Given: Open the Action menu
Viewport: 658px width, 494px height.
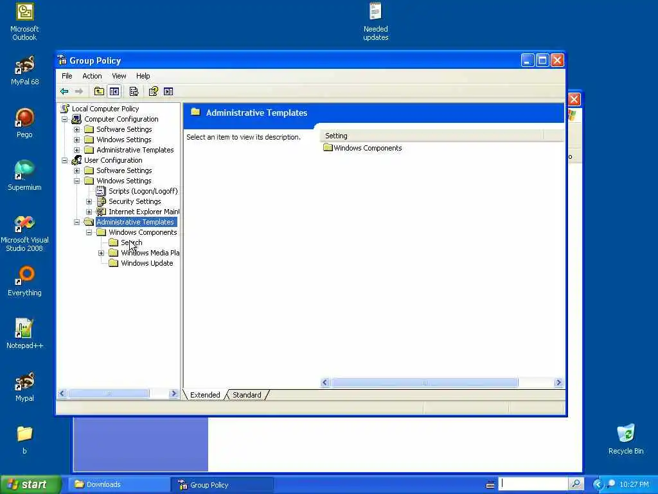Looking at the screenshot, I should (x=92, y=76).
